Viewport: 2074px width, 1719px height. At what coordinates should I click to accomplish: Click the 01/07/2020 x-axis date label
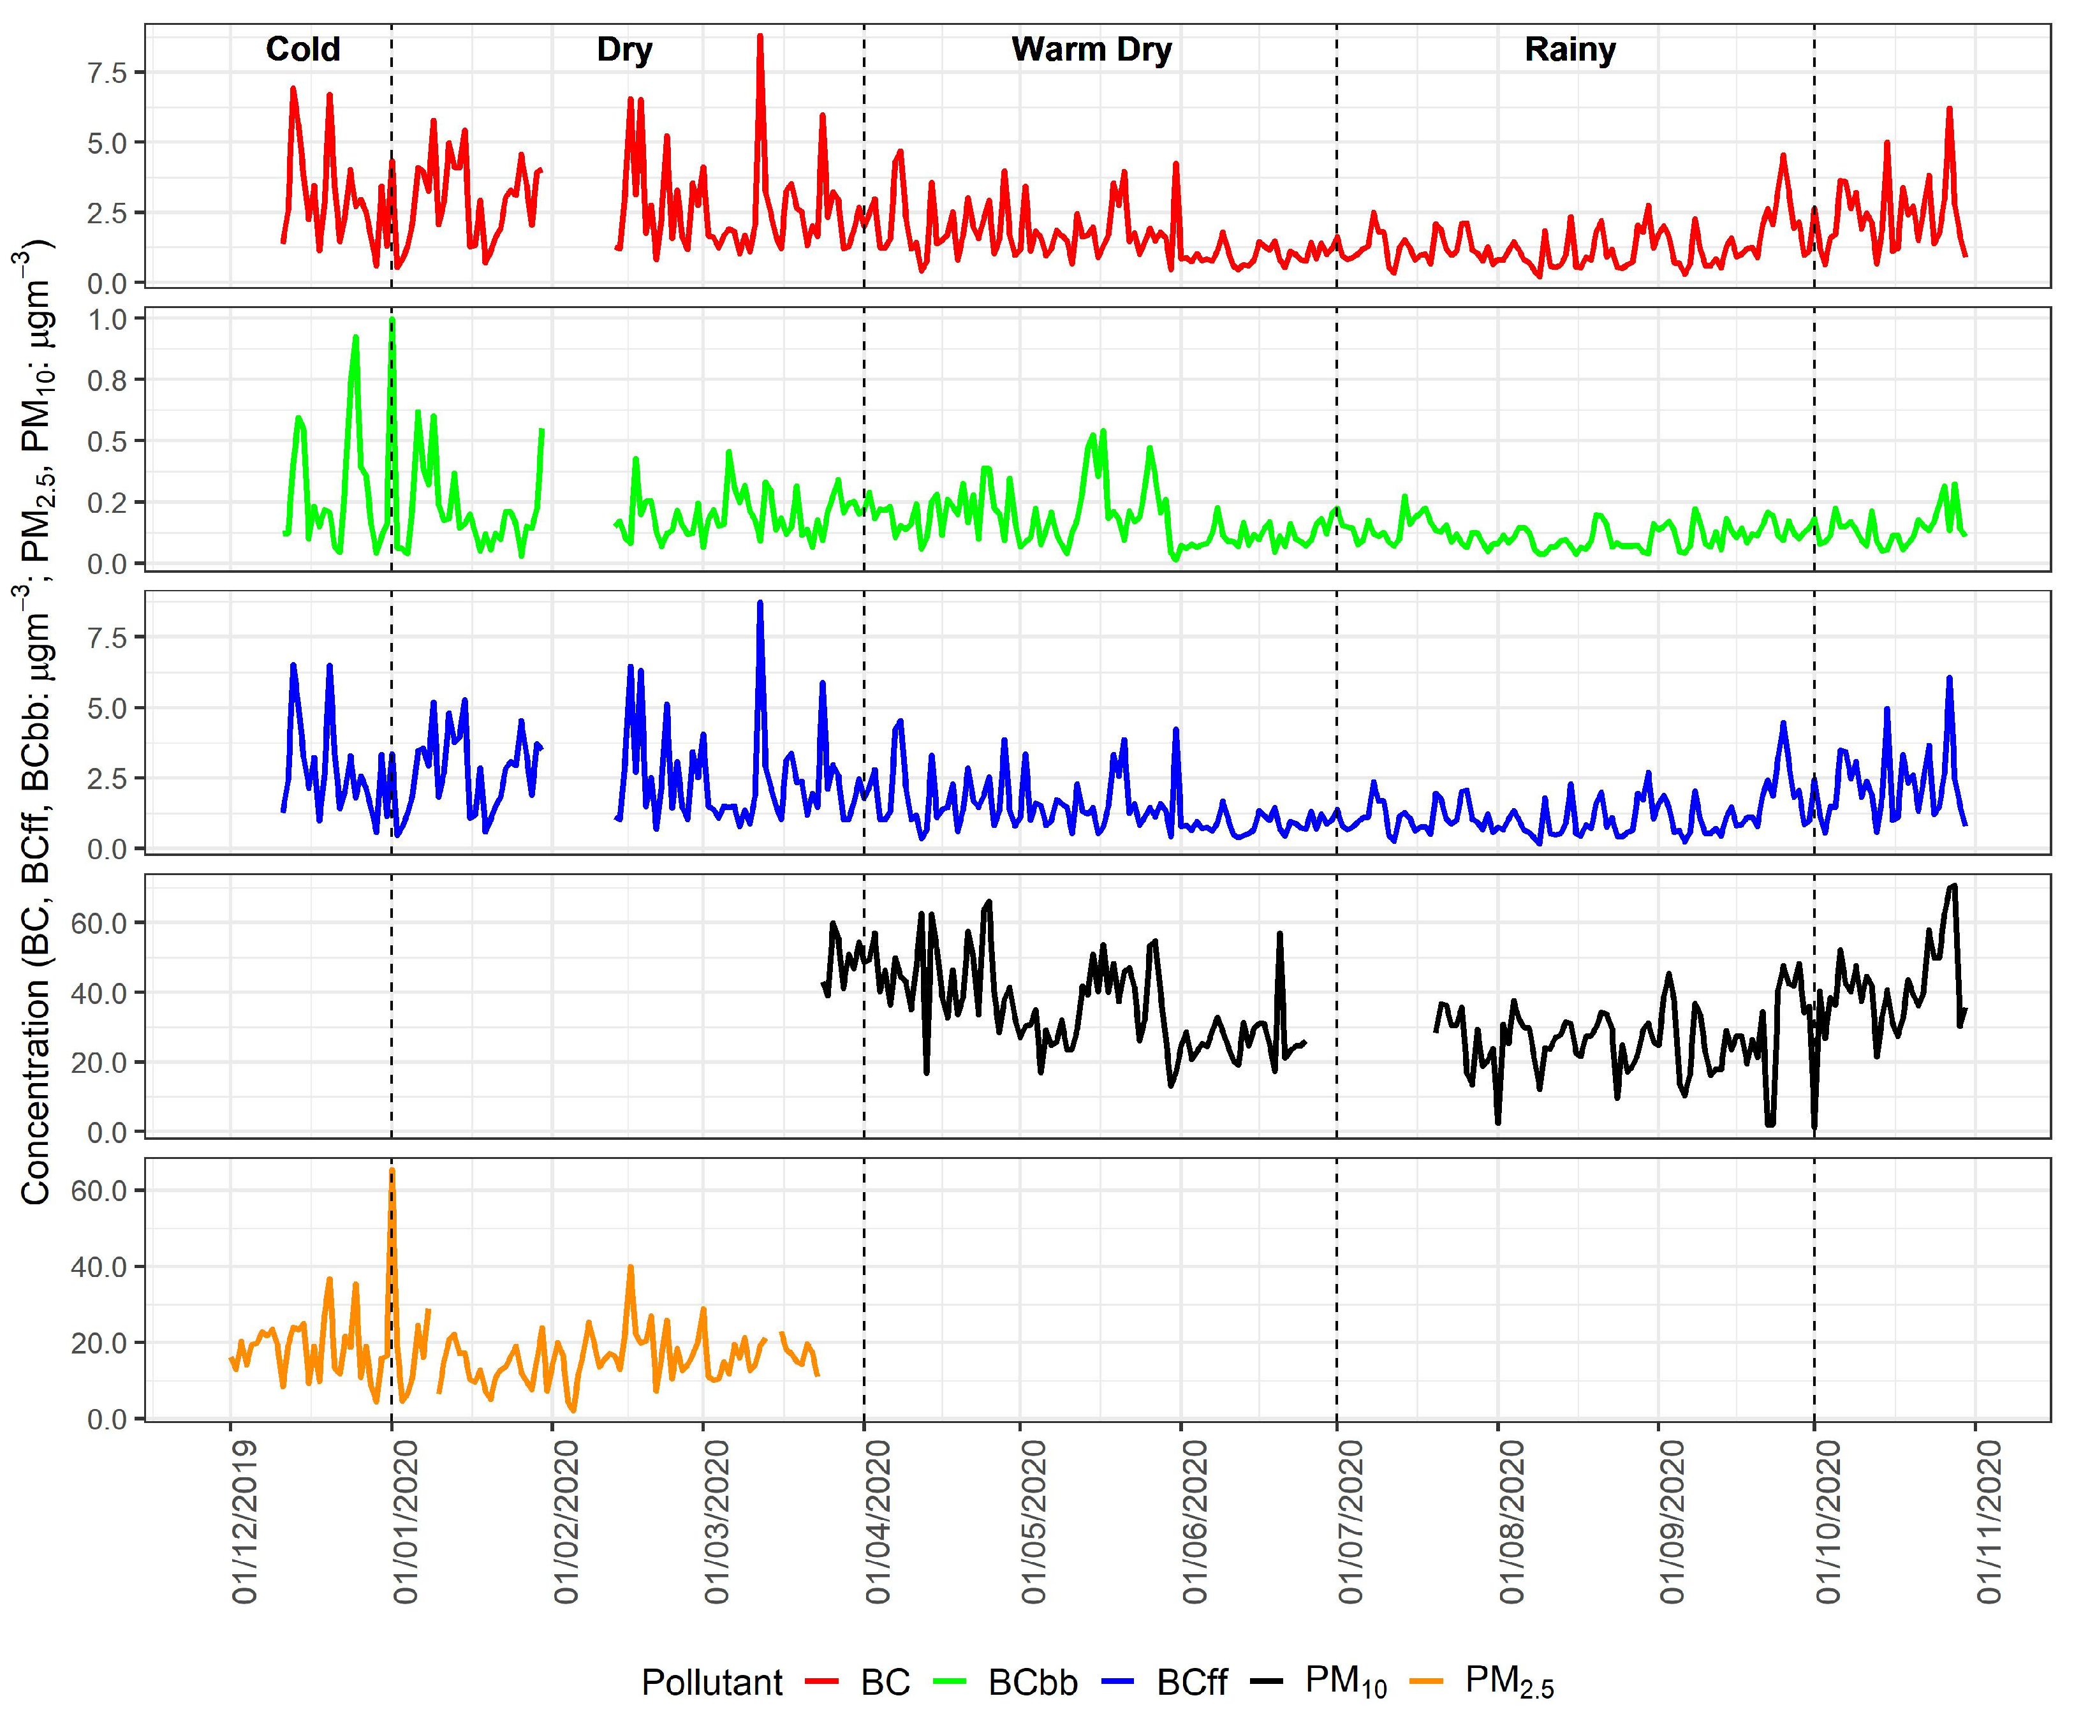click(x=1350, y=1523)
